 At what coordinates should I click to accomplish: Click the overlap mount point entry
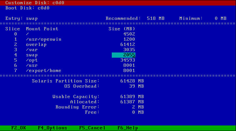(x=36, y=45)
